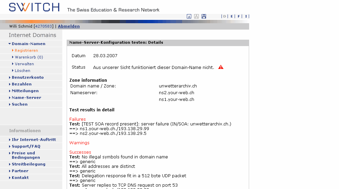Screen dimensions: 339x189
Task: Open the Verwalten menu item
Action: point(24,64)
